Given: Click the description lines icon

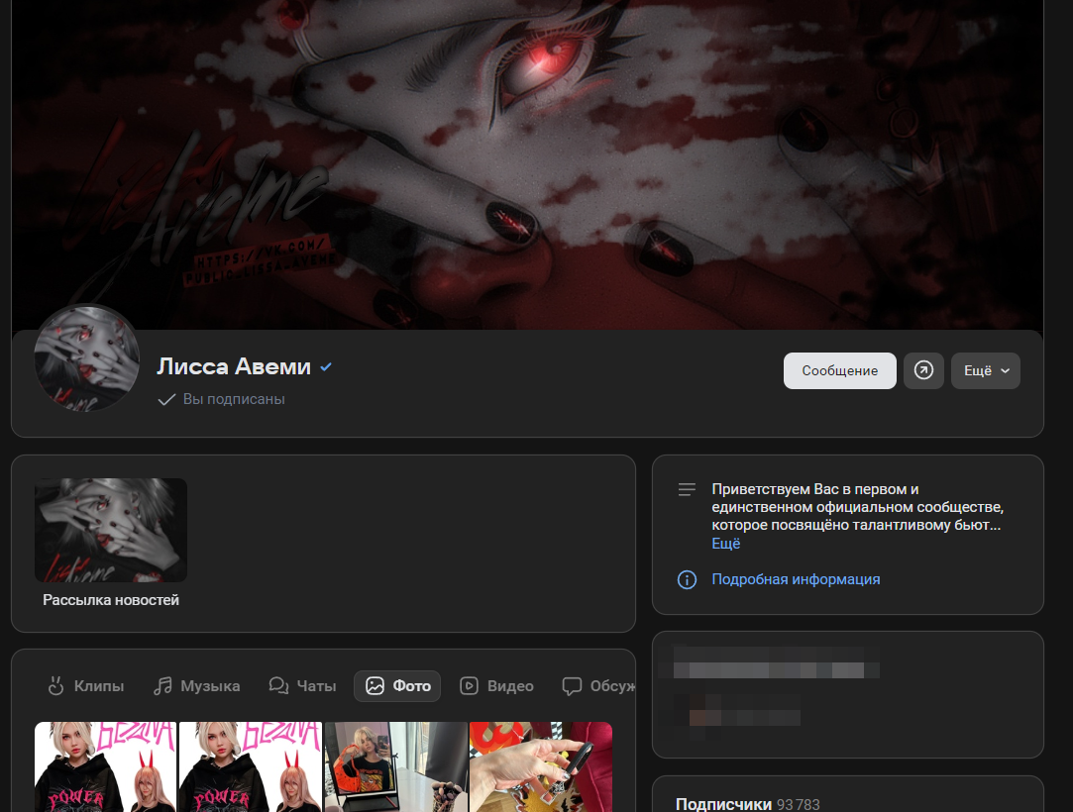Looking at the screenshot, I should 687,490.
